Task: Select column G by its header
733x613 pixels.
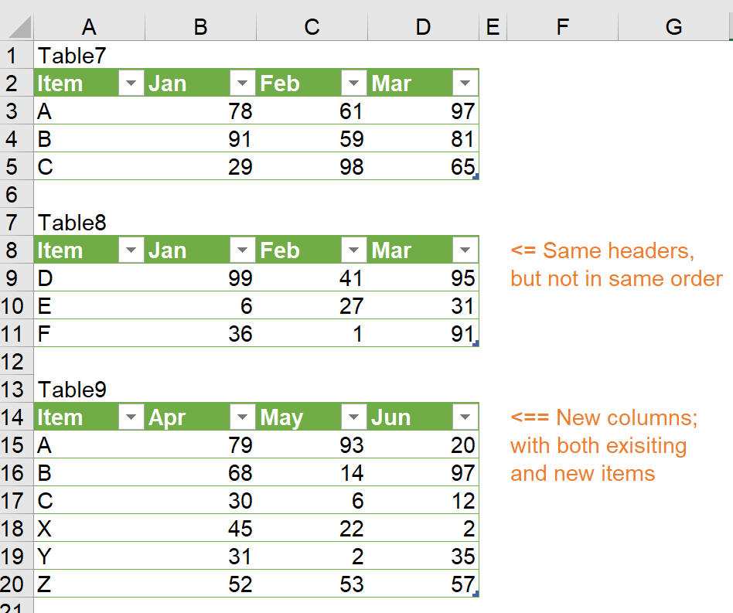Action: click(x=673, y=27)
